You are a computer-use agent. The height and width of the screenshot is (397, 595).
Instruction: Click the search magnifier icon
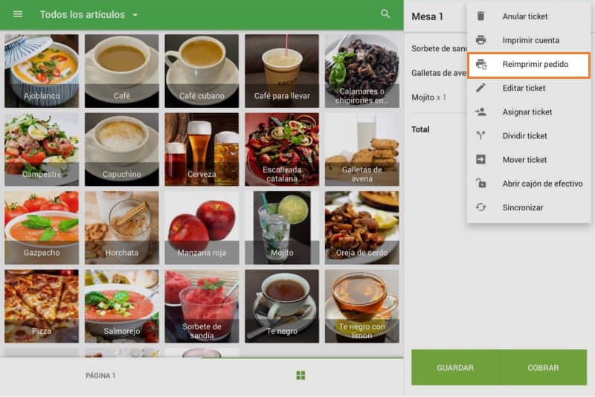point(385,14)
